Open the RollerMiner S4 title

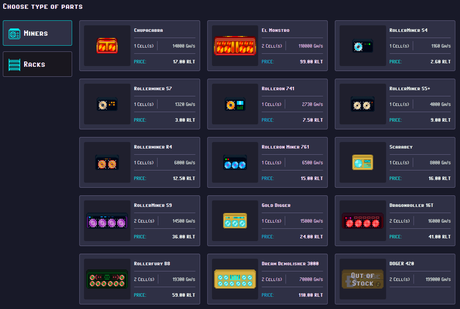408,30
